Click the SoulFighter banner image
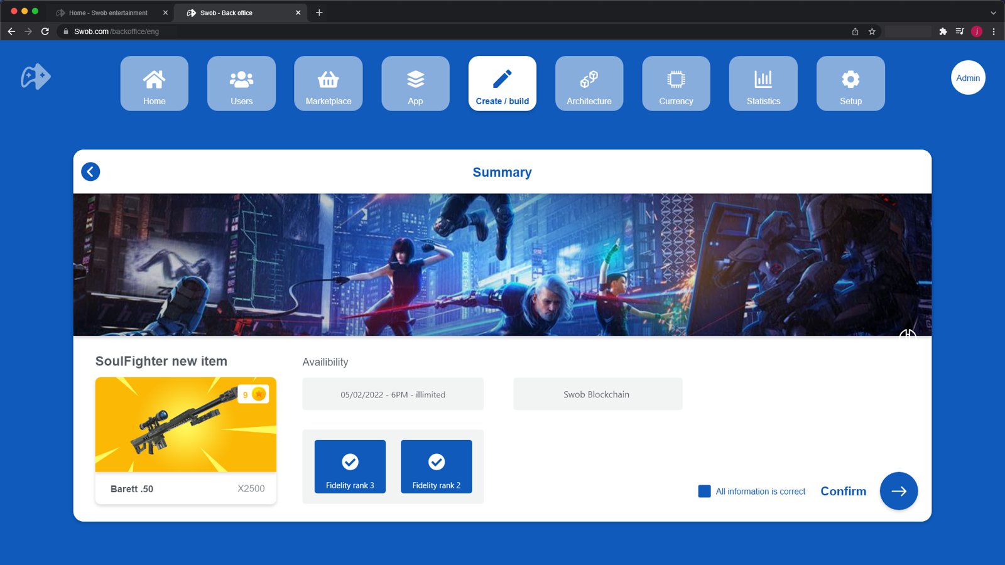Viewport: 1005px width, 565px height. pos(503,264)
